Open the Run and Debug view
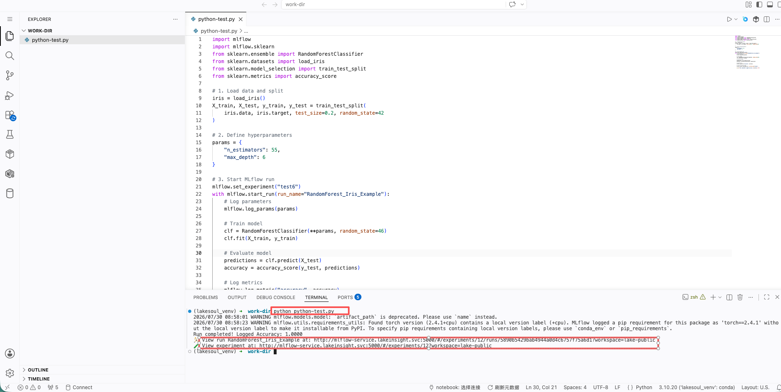Image resolution: width=781 pixels, height=392 pixels. coord(10,95)
